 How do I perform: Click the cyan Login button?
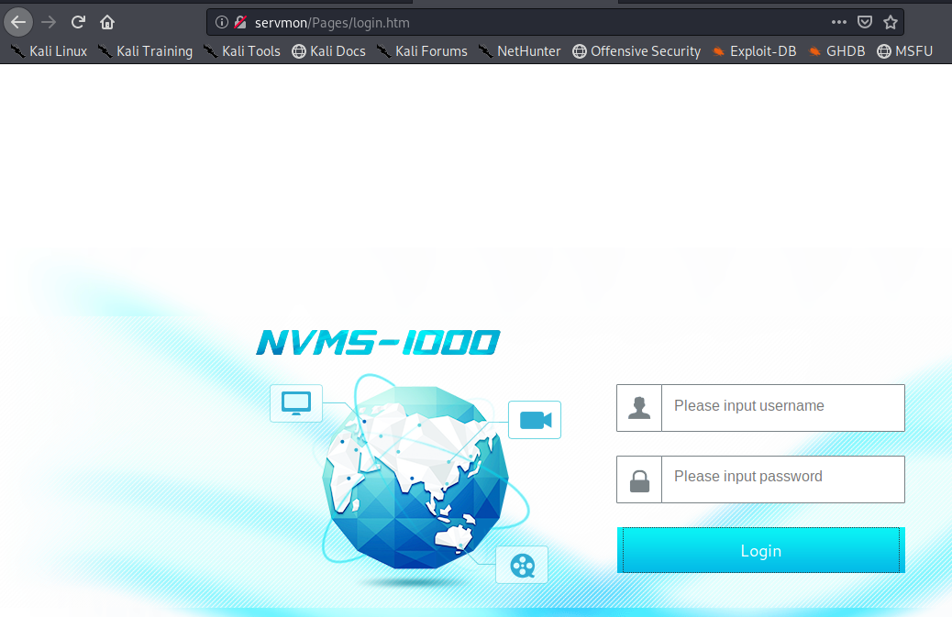pyautogui.click(x=760, y=550)
